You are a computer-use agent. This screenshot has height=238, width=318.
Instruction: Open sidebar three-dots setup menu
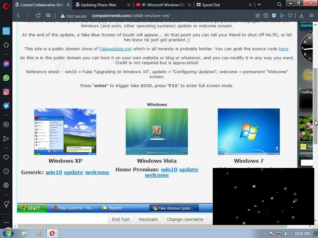(x=6, y=223)
